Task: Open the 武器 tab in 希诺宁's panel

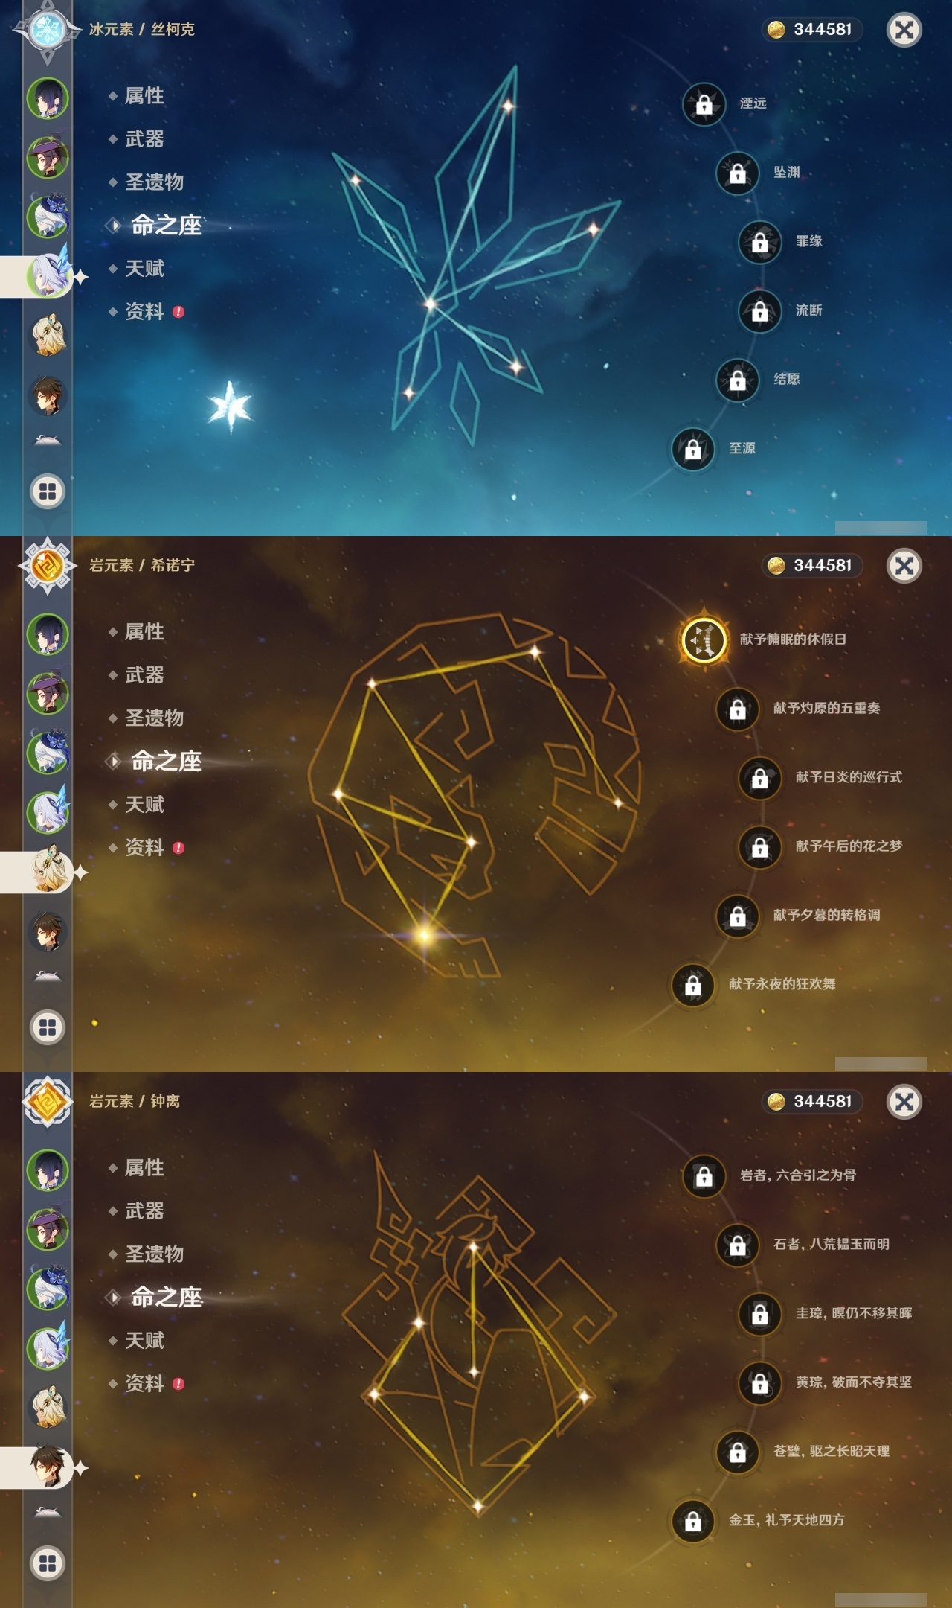Action: pyautogui.click(x=144, y=675)
